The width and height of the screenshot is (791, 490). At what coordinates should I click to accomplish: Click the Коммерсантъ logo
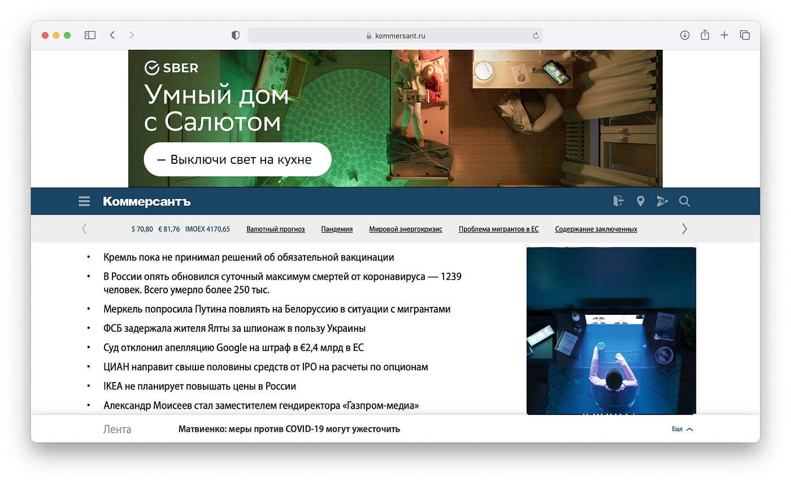tap(147, 202)
